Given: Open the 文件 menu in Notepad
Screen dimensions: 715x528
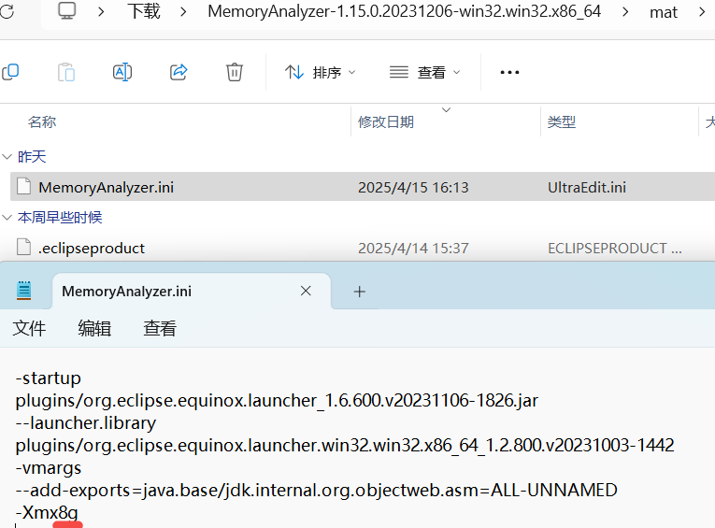Looking at the screenshot, I should pyautogui.click(x=29, y=328).
